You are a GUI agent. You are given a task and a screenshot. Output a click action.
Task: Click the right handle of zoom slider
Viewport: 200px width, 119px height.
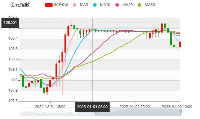pyautogui.click(x=181, y=112)
